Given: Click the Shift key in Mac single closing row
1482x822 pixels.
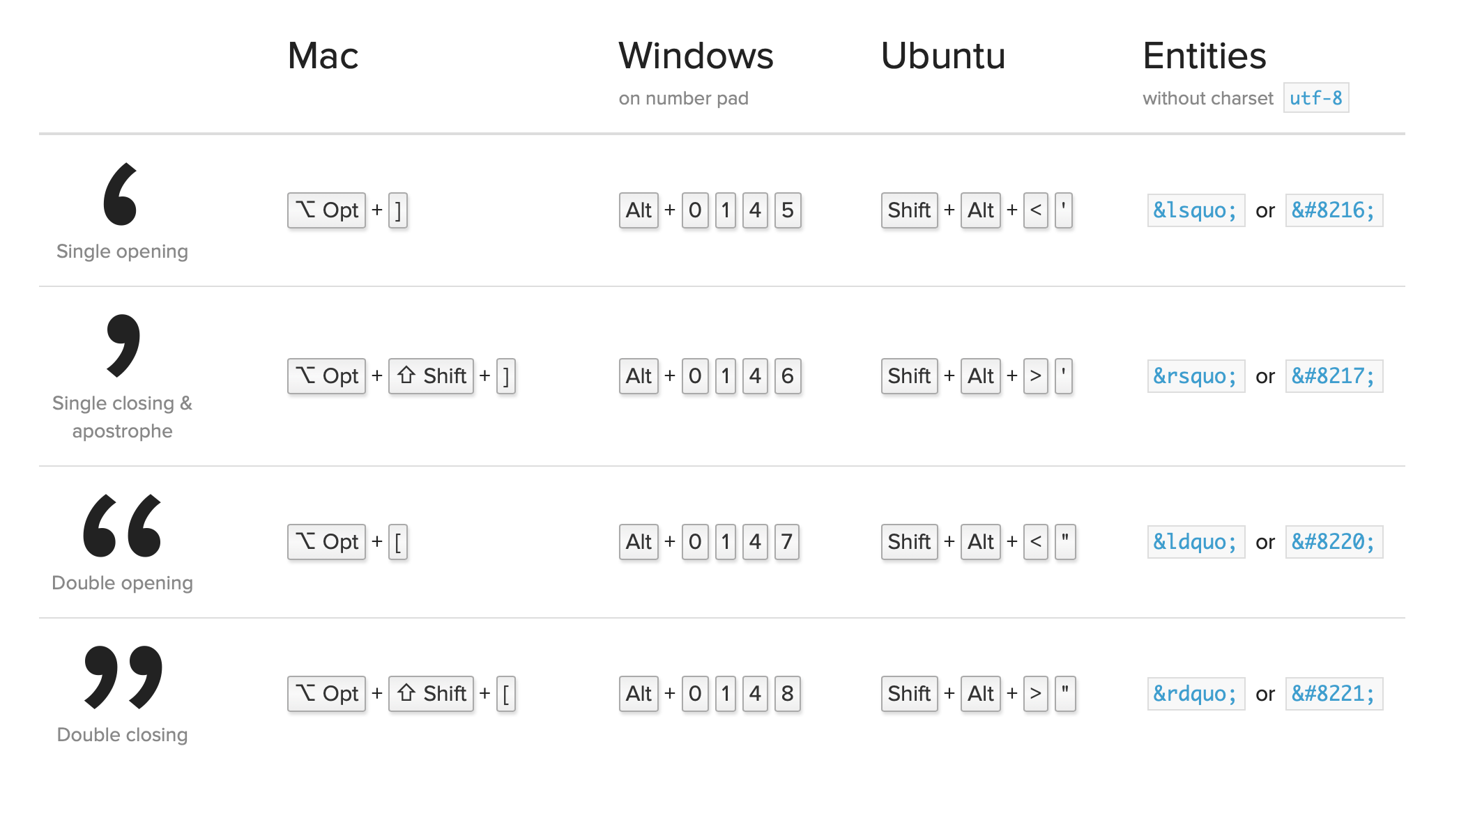Looking at the screenshot, I should (431, 376).
